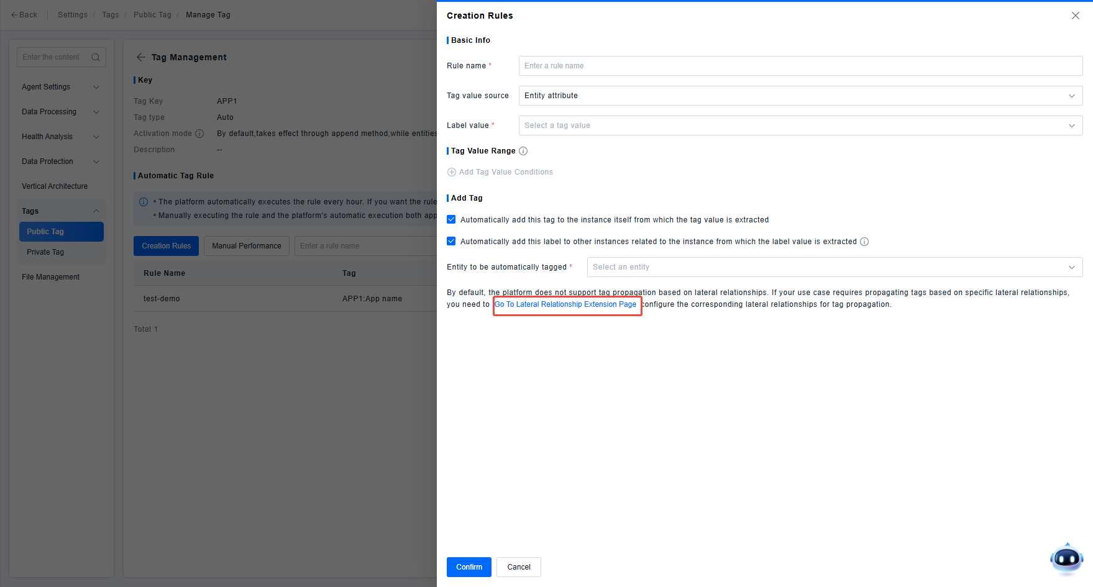Image resolution: width=1093 pixels, height=587 pixels.
Task: Click the search icon in sidebar
Action: pyautogui.click(x=96, y=57)
